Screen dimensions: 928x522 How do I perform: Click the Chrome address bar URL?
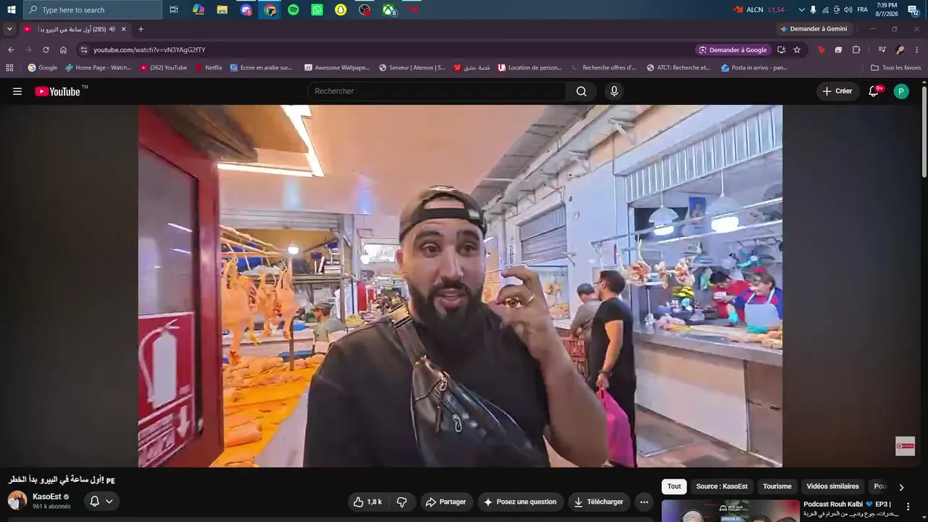(149, 50)
